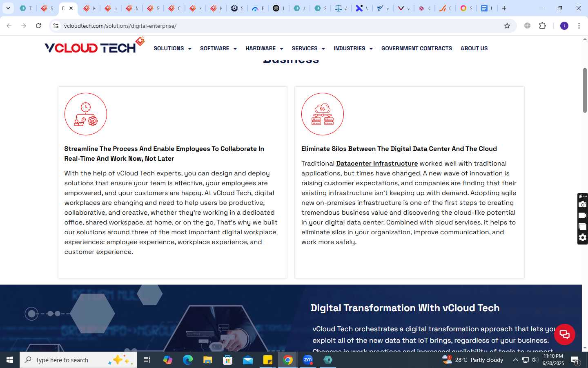The width and height of the screenshot is (588, 368).
Task: Follow the Datacenter Infrastructure link
Action: [x=377, y=163]
